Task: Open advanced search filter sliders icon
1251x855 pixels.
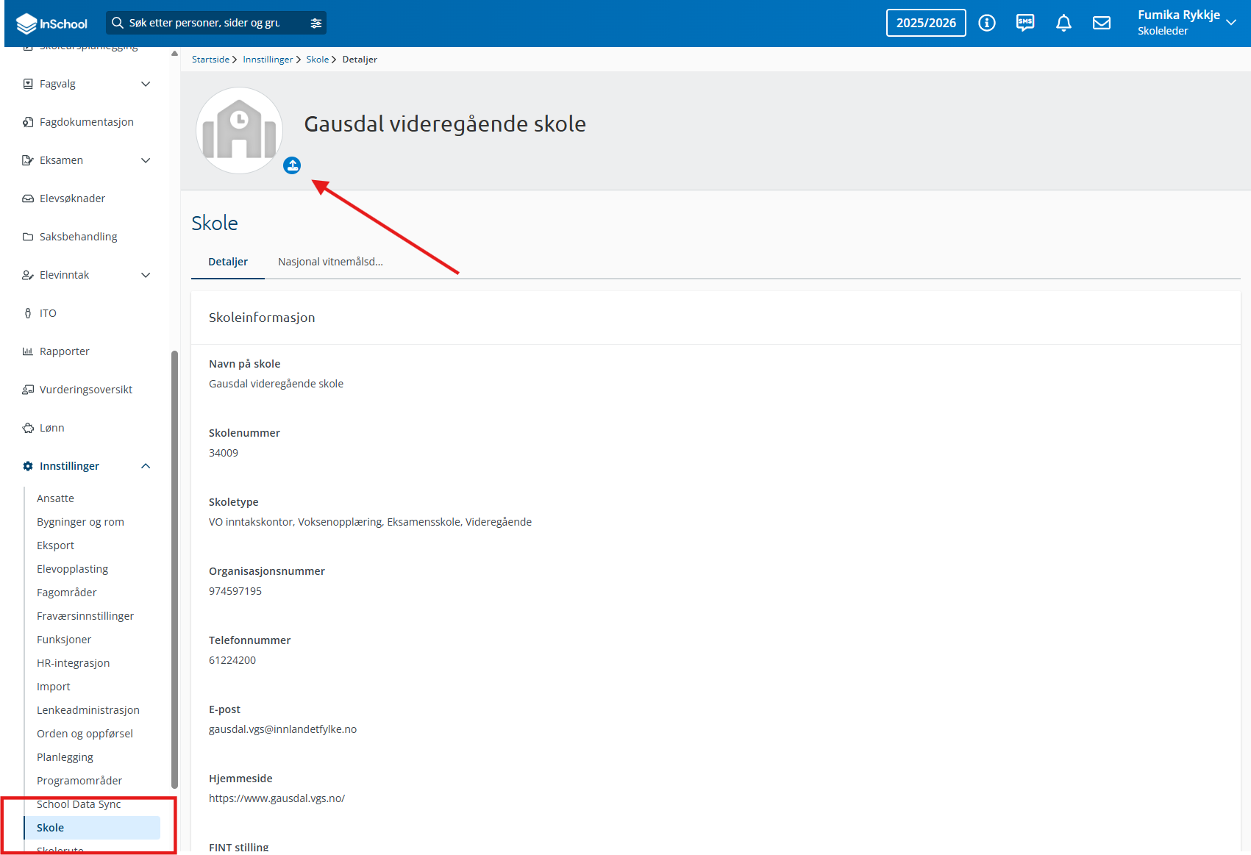Action: 316,23
